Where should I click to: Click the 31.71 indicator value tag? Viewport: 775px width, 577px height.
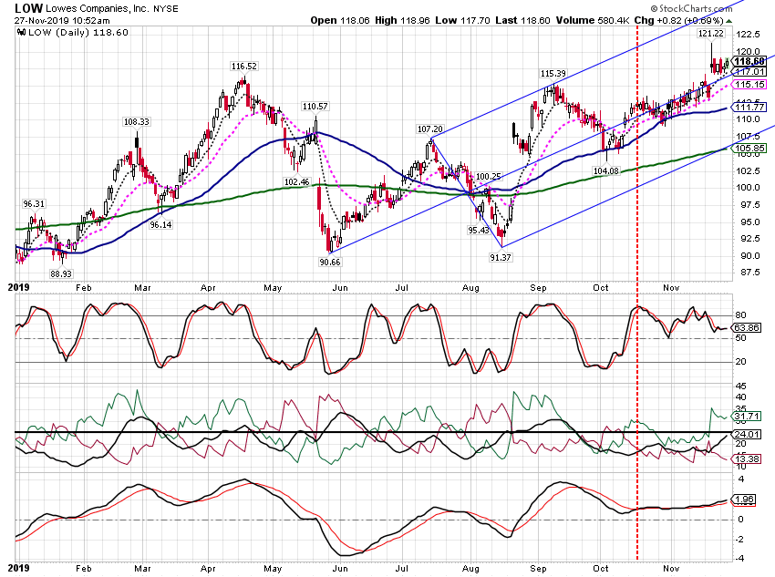coord(747,416)
